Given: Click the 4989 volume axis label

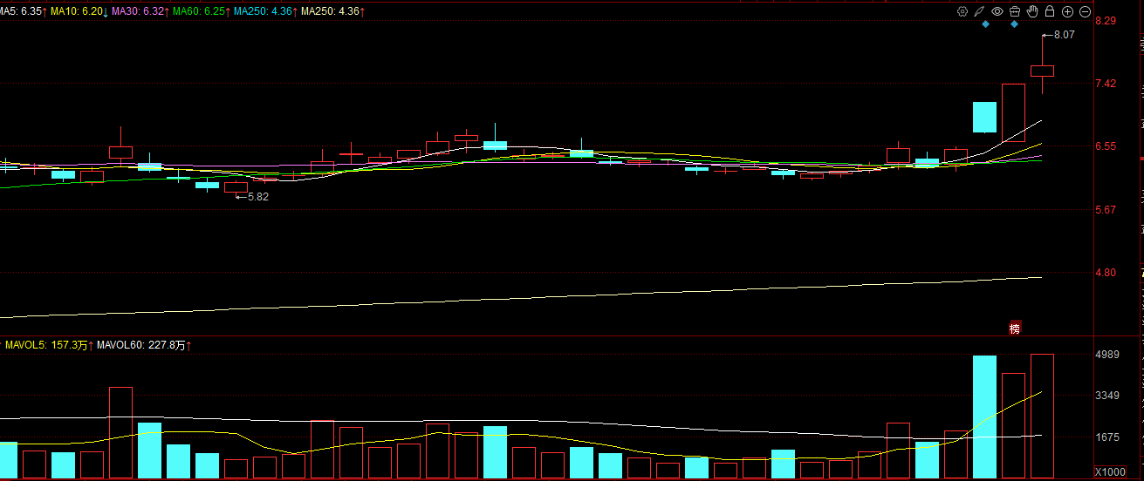Looking at the screenshot, I should [1107, 354].
